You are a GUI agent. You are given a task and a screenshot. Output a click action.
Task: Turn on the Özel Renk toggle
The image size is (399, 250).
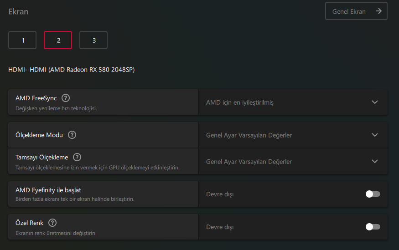pos(373,227)
